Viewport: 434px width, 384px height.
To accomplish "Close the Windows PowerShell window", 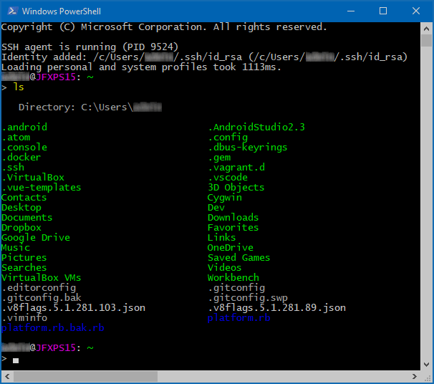I will point(416,11).
